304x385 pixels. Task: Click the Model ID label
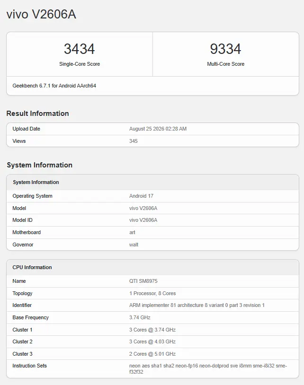pos(22,220)
